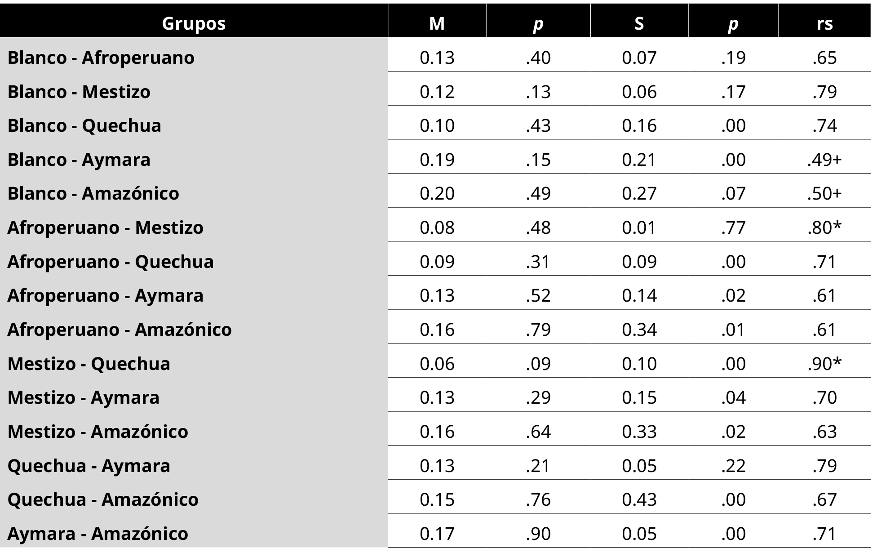
Task: Click the Blanco - Amazónico row label
Action: pyautogui.click(x=93, y=193)
